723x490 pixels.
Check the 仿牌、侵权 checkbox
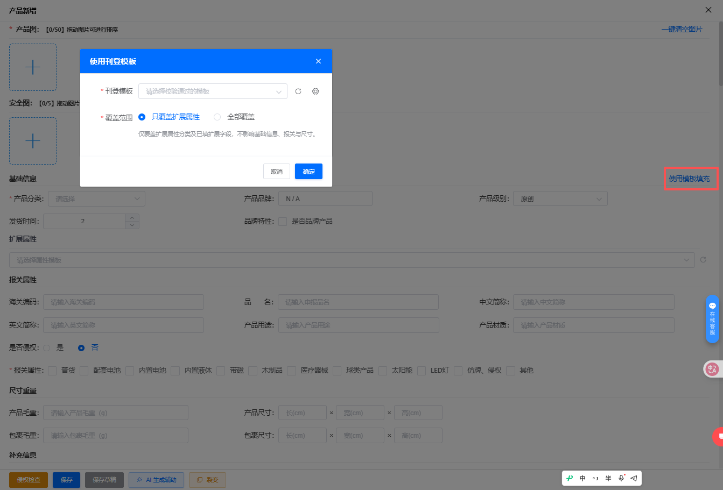(x=458, y=371)
